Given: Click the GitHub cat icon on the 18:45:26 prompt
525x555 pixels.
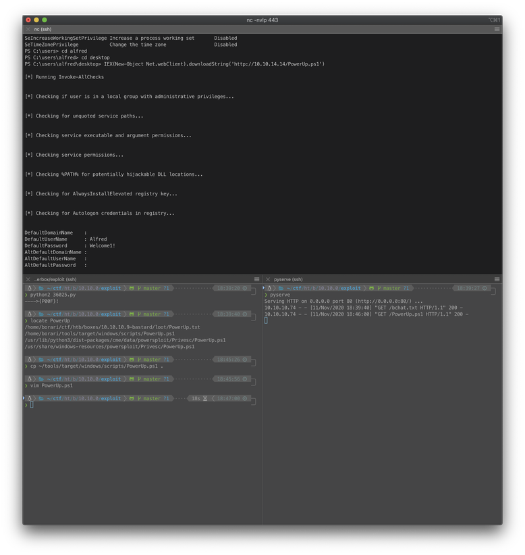Looking at the screenshot, I should 132,359.
